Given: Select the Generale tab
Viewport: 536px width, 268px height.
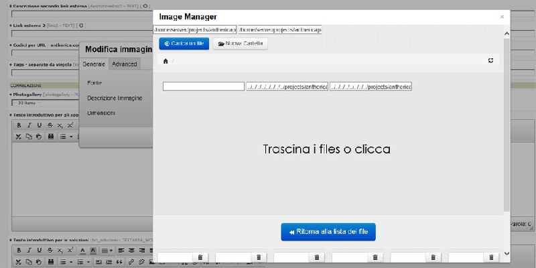Looking at the screenshot, I should click(x=94, y=64).
